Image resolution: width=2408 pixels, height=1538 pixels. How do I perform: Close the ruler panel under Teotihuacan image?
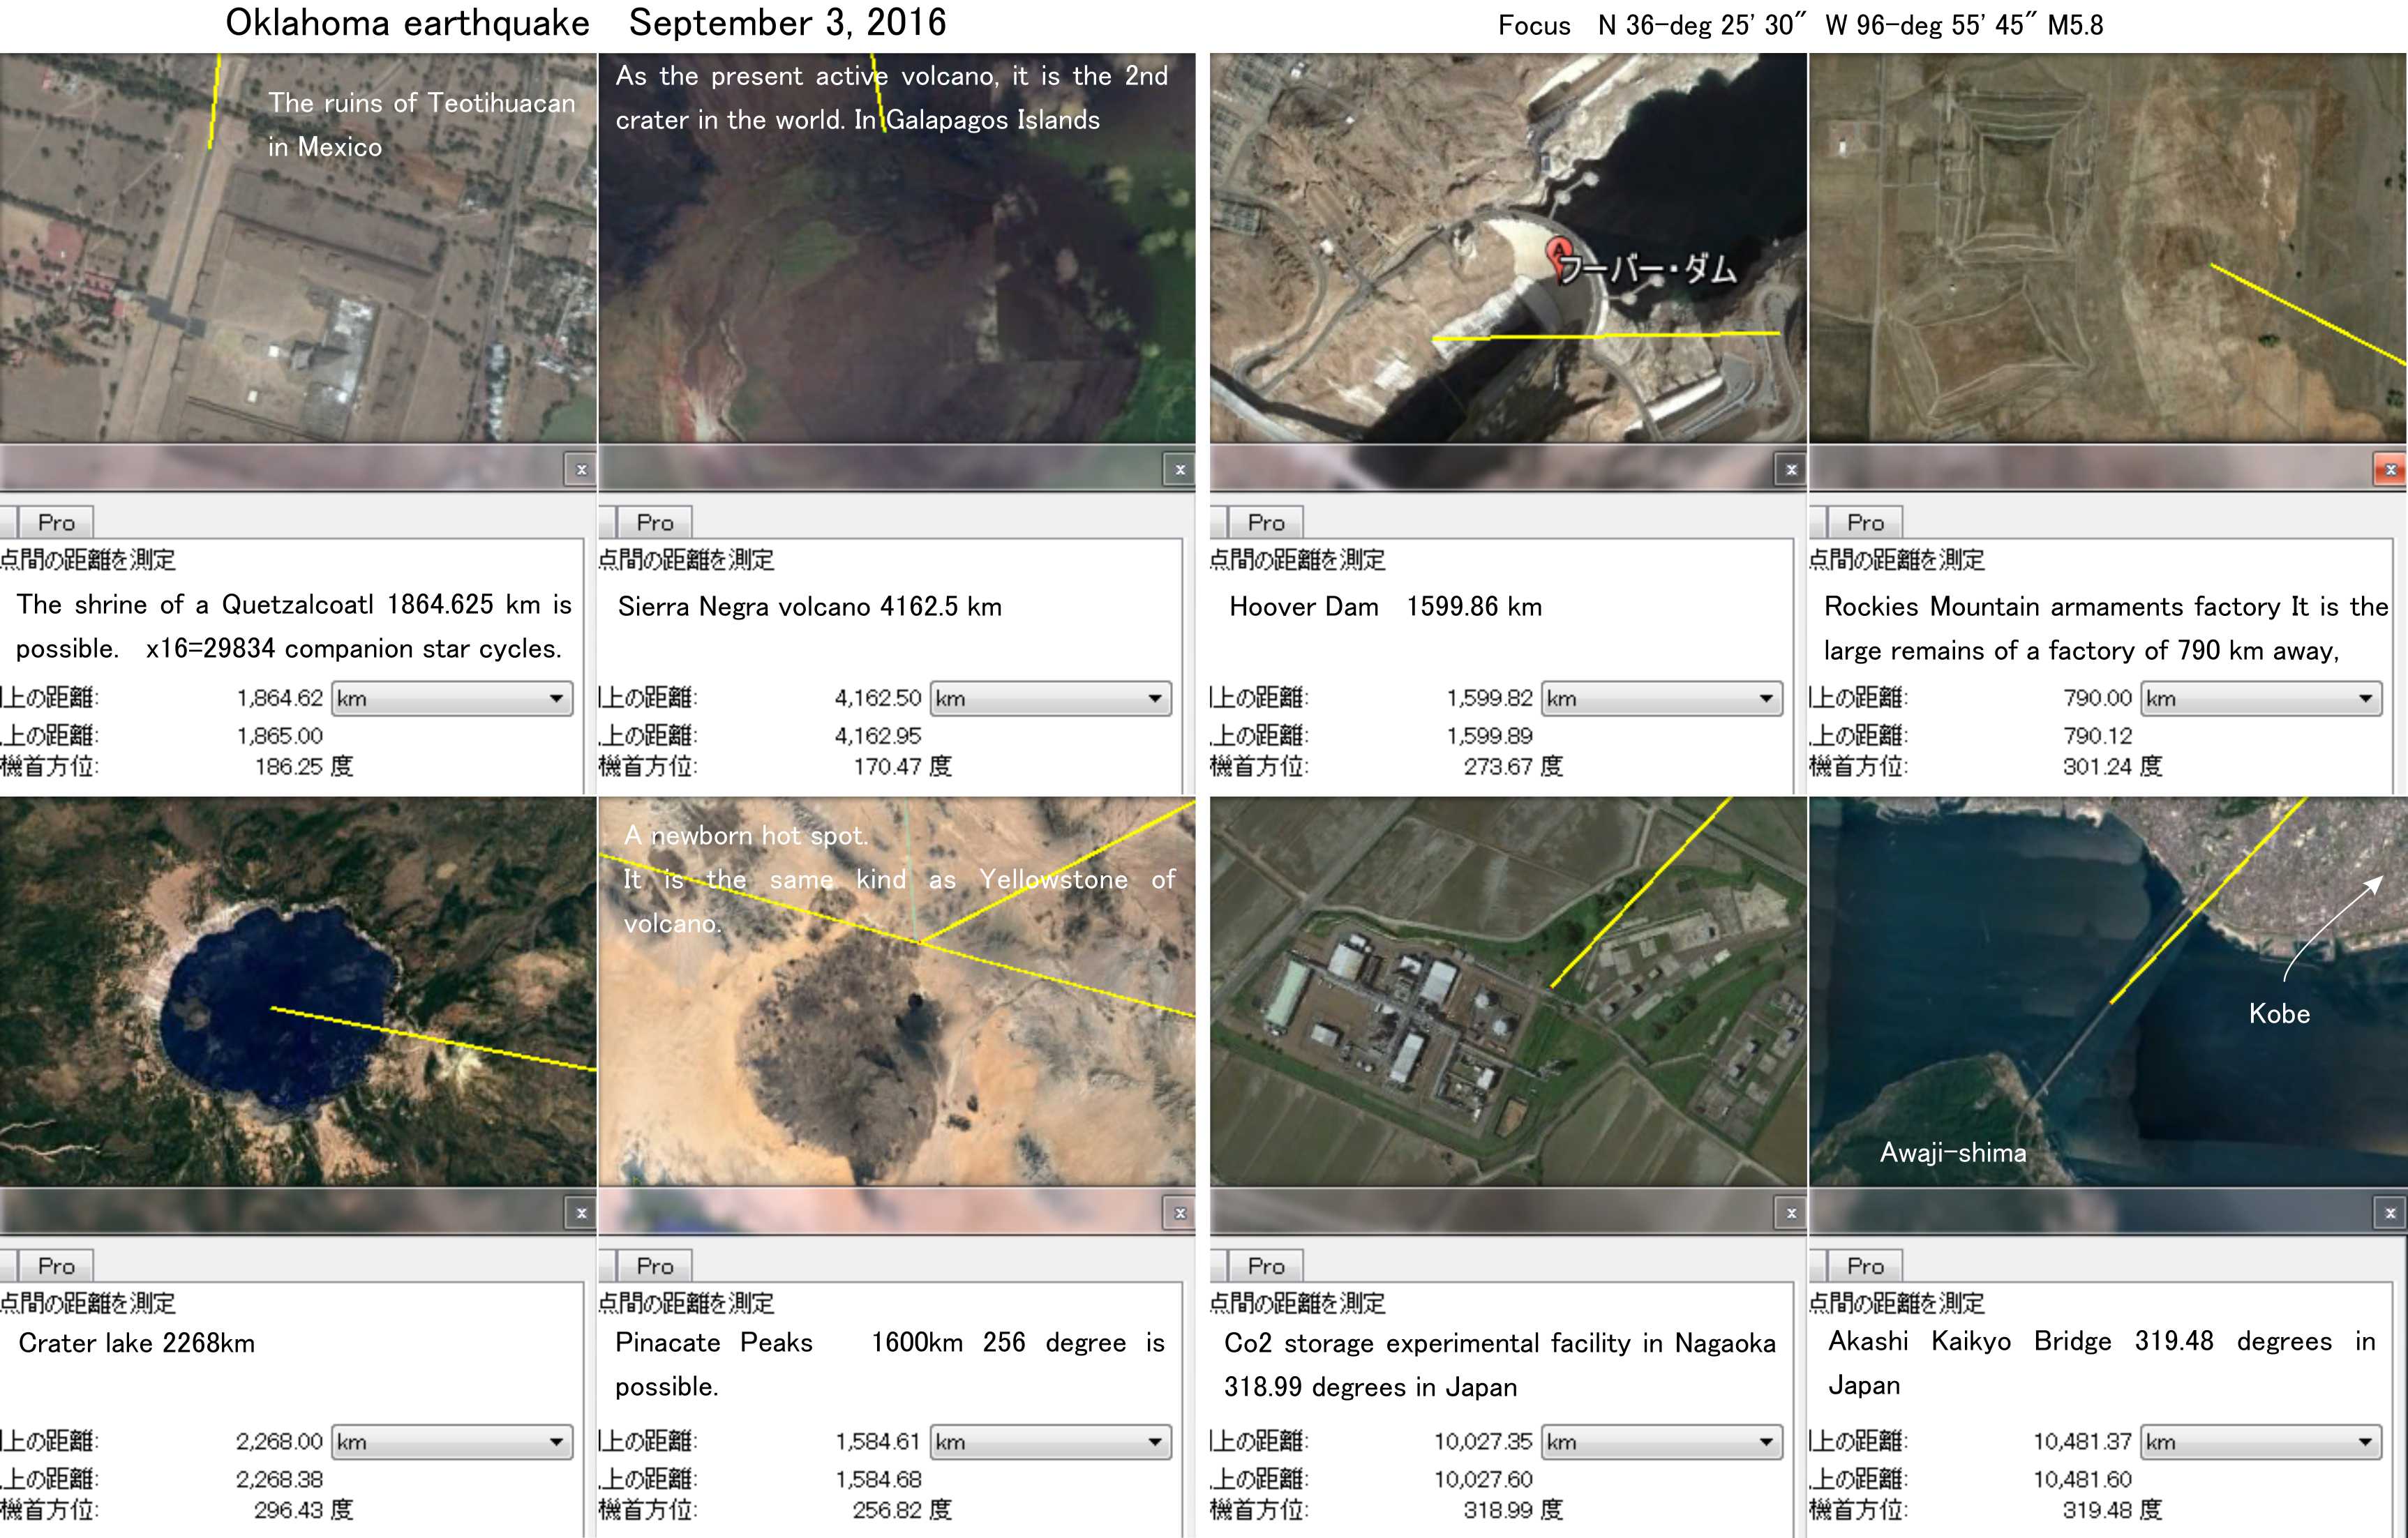581,469
